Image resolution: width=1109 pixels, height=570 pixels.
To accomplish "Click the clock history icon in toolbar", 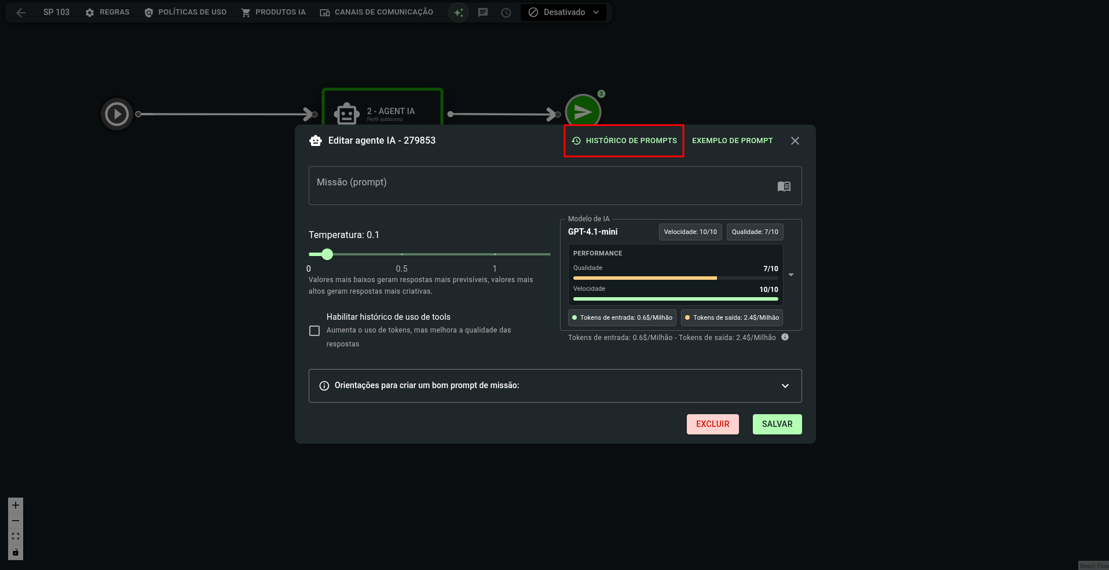I will (x=506, y=12).
